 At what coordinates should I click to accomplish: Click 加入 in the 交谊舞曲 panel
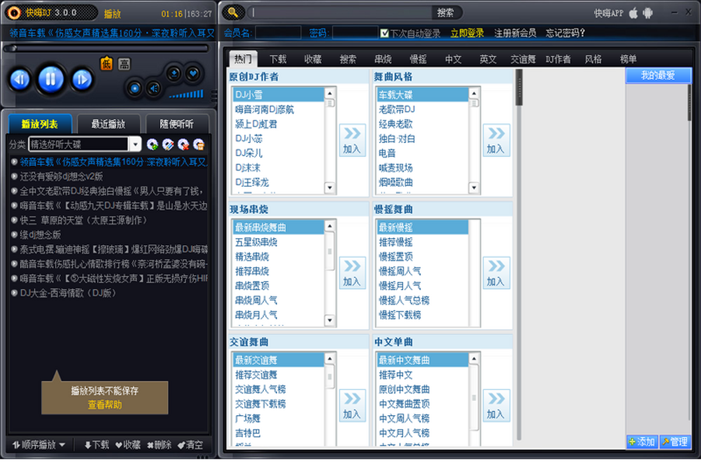click(352, 406)
